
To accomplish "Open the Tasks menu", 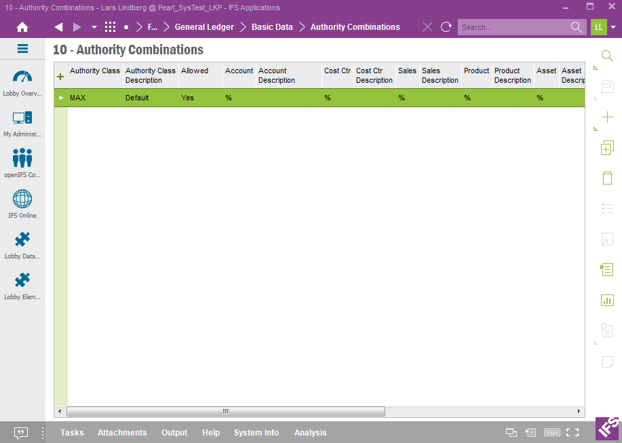I will point(72,432).
